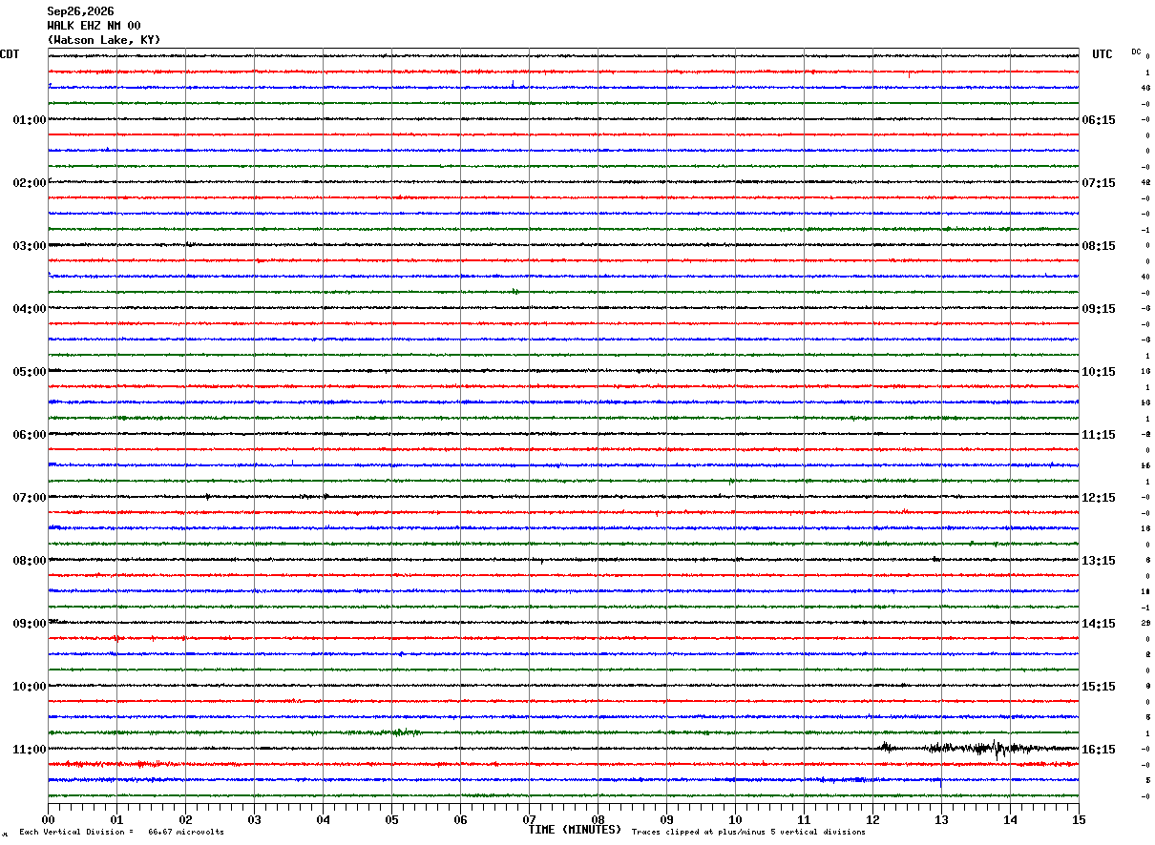Screen dimensions: 1155x845
Task: Click the UTC timezone label
Action: [1102, 54]
